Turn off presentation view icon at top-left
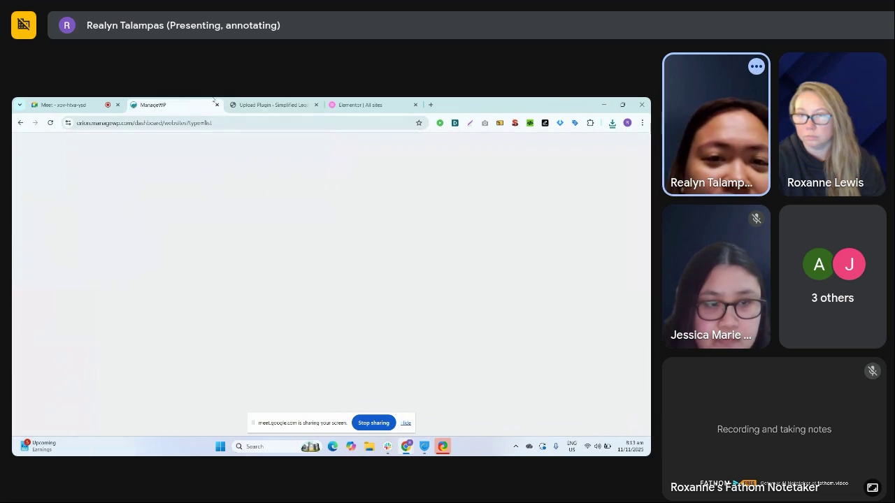The image size is (895, 503). point(24,25)
